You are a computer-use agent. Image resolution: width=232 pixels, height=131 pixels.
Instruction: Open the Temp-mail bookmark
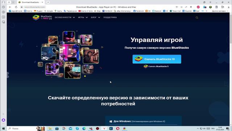175,11
